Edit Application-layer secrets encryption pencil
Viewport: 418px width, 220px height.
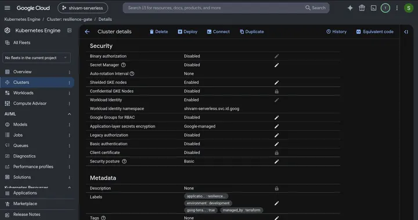[x=276, y=126]
